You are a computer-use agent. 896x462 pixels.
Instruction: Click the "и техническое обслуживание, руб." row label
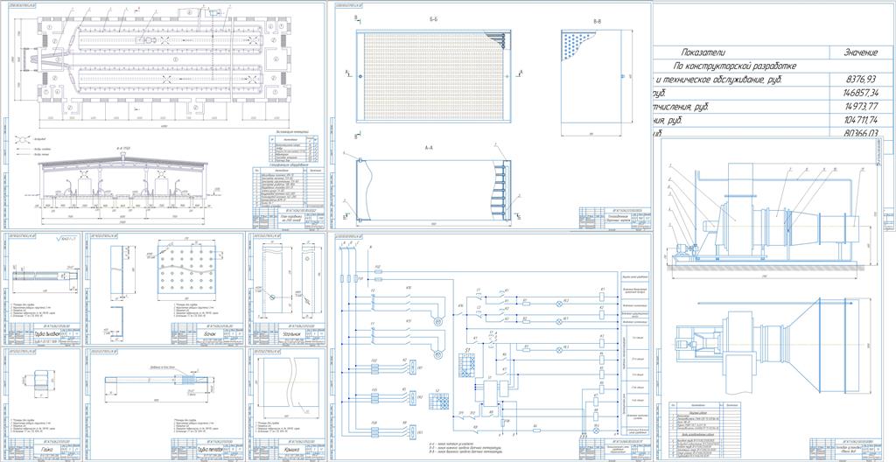[719, 80]
